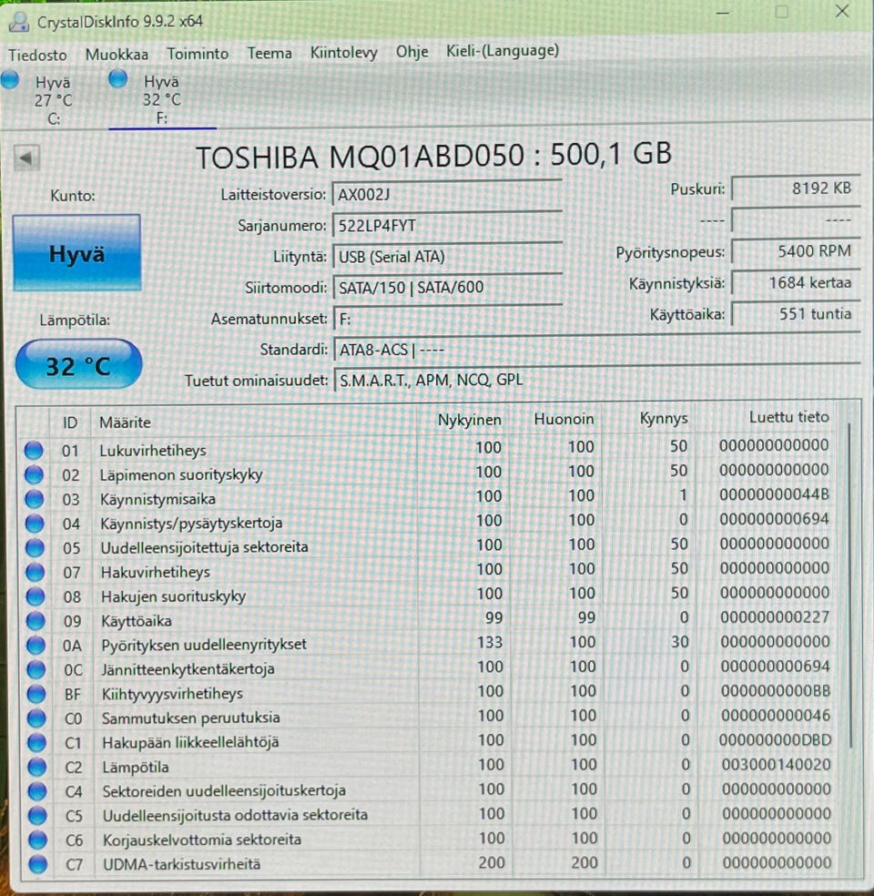Screen dimensions: 874x896
Task: Open the Tiedosto menu
Action: (37, 55)
